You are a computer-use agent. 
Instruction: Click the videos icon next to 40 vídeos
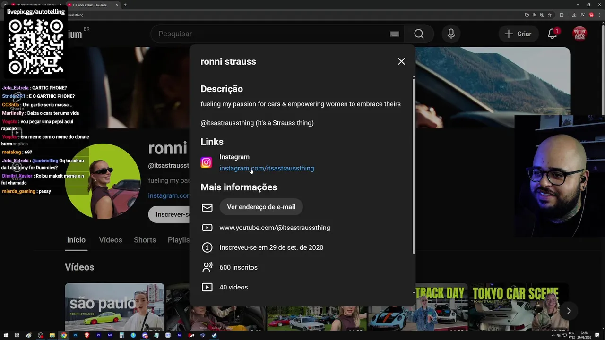coord(207,287)
